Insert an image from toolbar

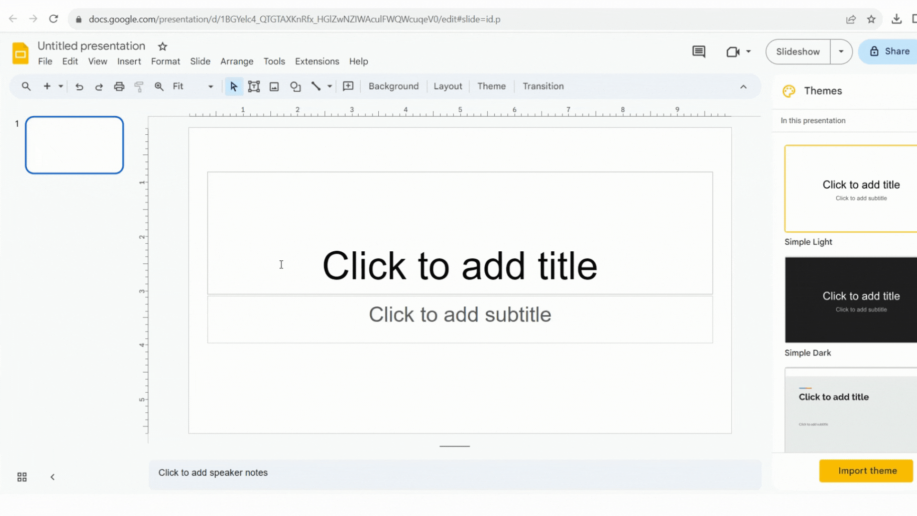(x=274, y=86)
